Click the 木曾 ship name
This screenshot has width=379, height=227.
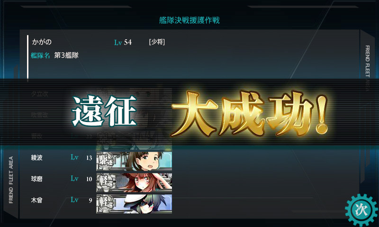click(x=37, y=200)
